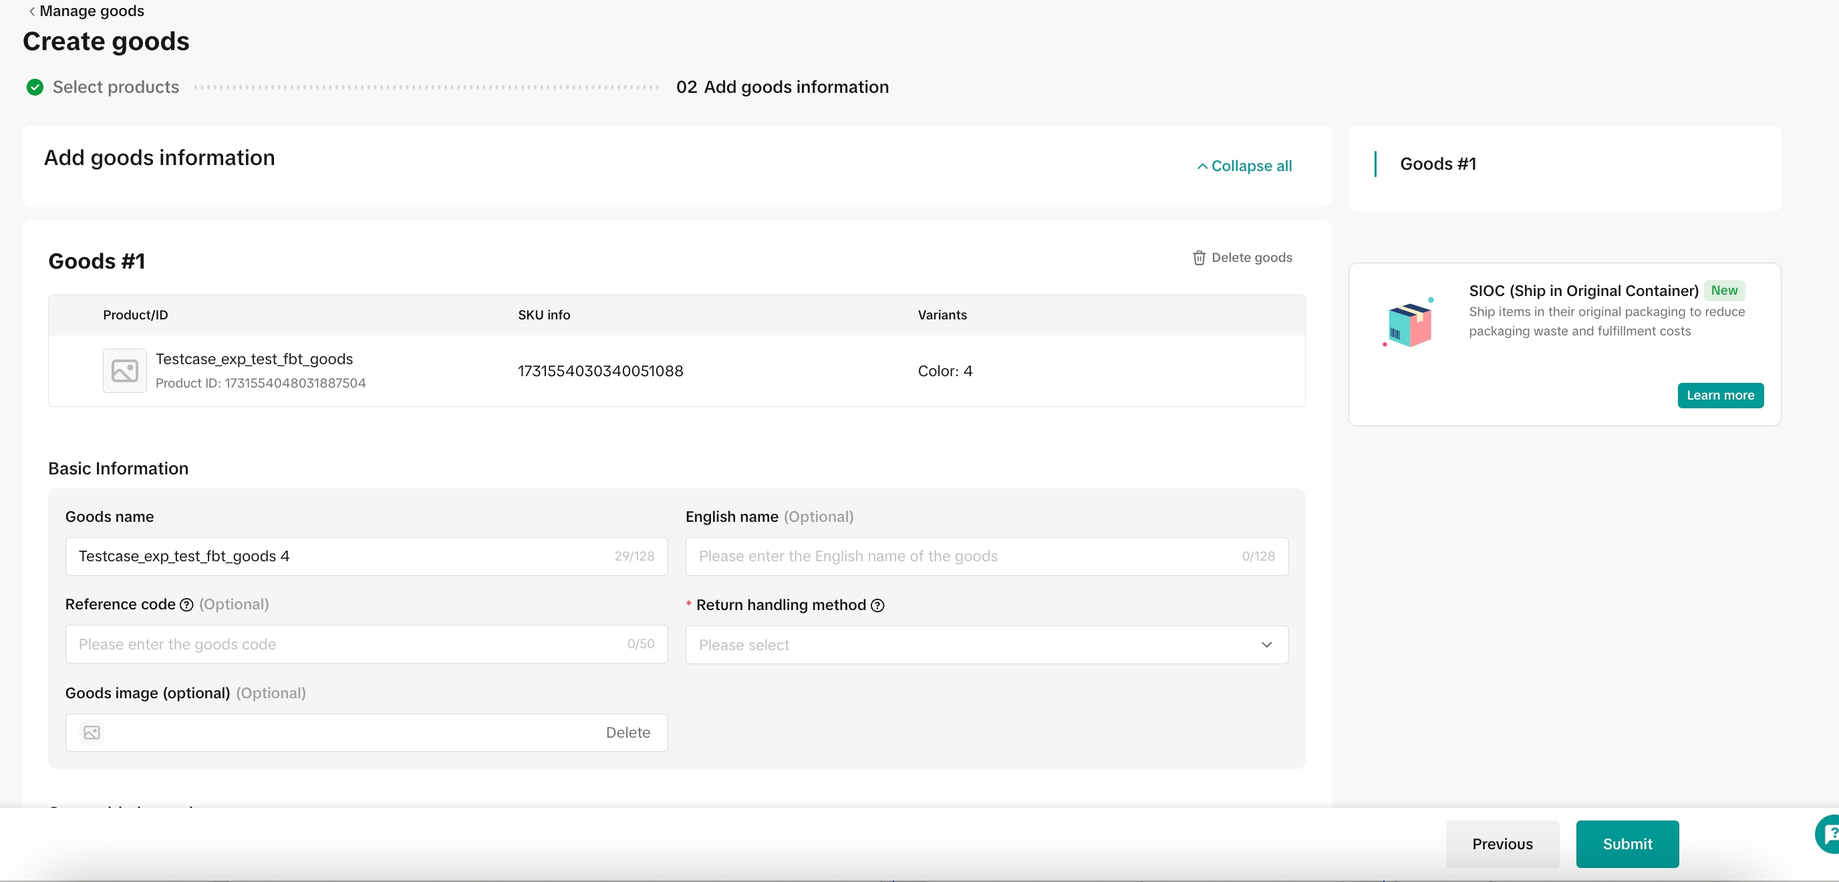1839x882 pixels.
Task: Click the Return handling dropdown chevron arrow
Action: (1266, 645)
